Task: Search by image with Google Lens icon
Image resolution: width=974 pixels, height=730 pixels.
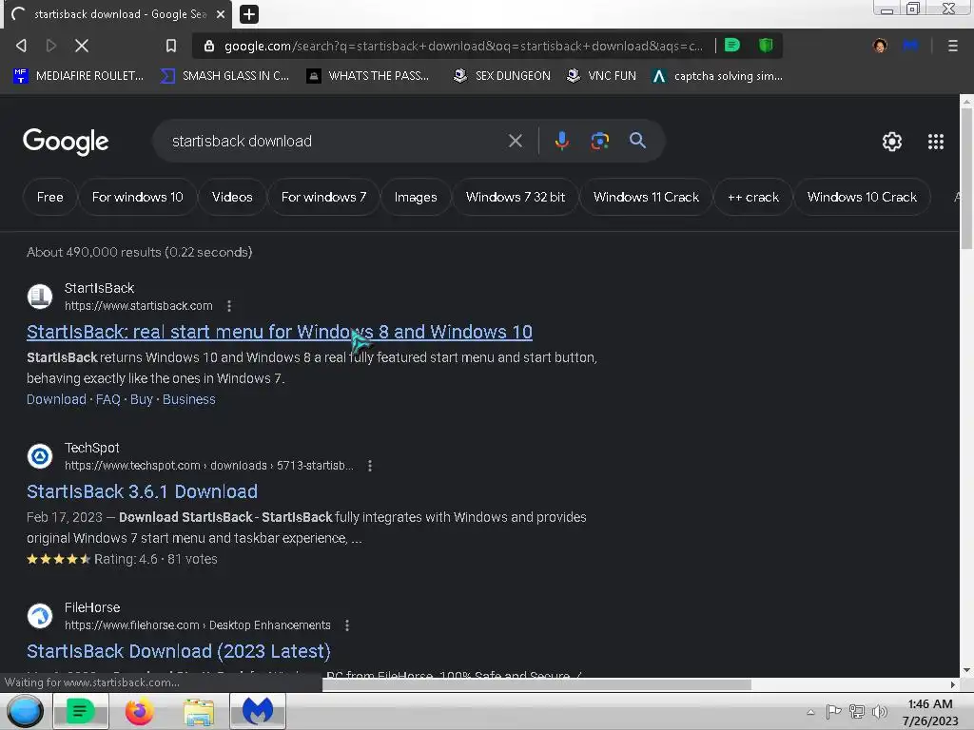Action: [x=599, y=141]
